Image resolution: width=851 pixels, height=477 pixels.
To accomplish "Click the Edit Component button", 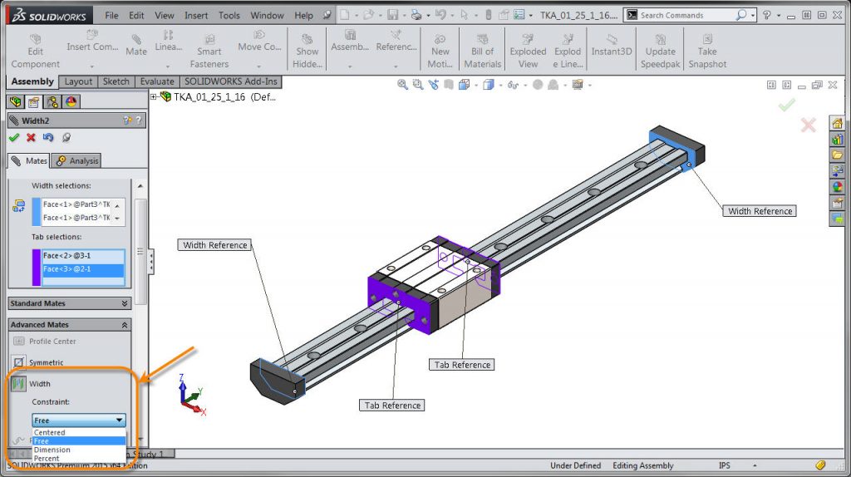I will [x=35, y=51].
